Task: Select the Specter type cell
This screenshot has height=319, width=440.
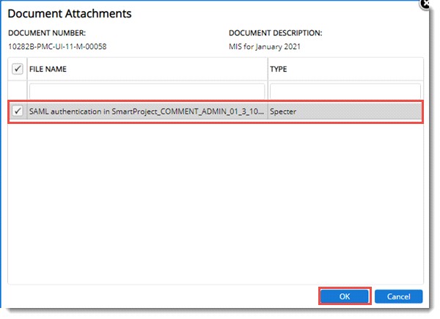Action: (x=345, y=112)
